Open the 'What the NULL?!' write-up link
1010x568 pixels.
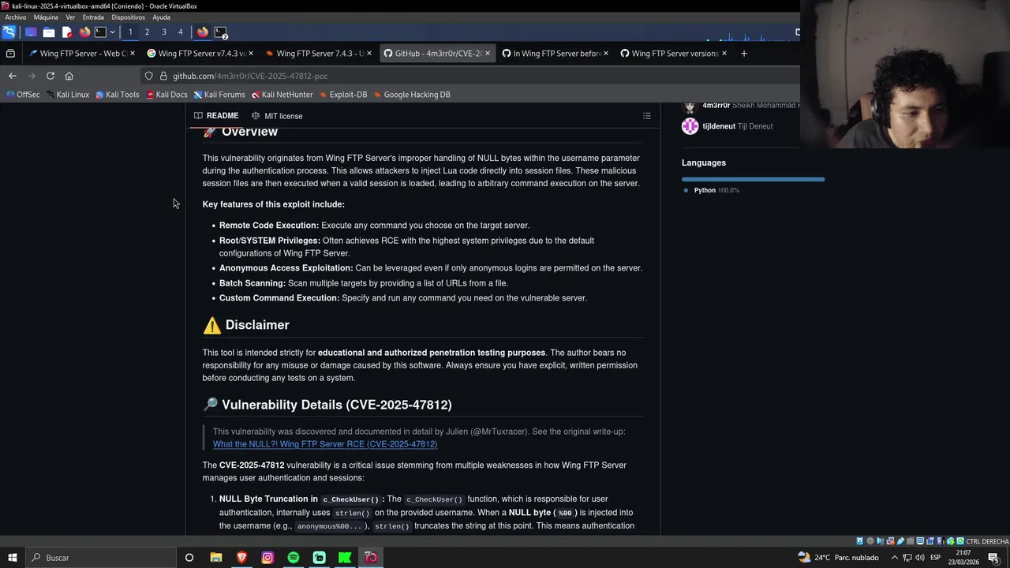[325, 444]
